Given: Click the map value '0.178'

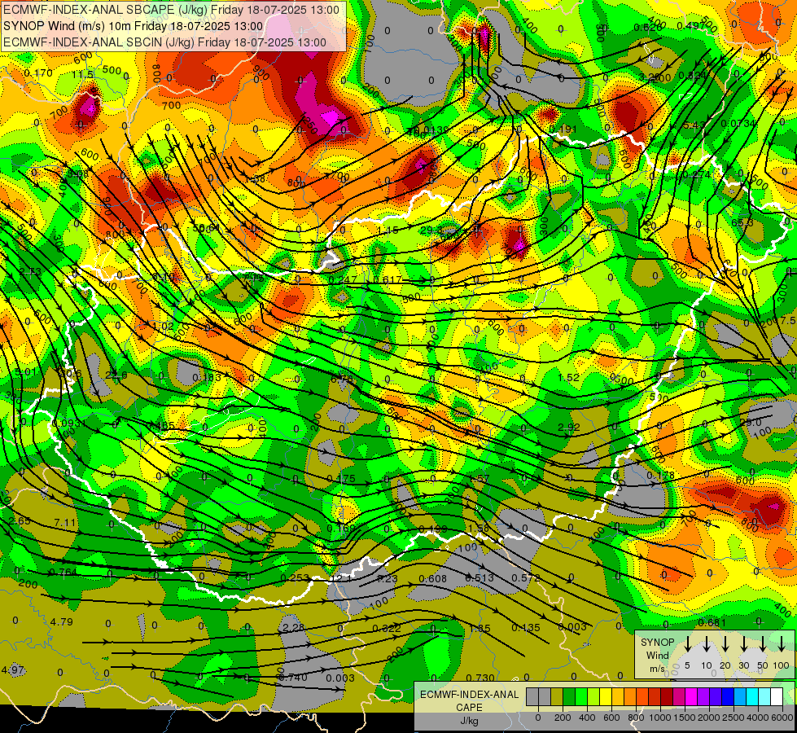Looking at the screenshot, I should pos(661,475).
